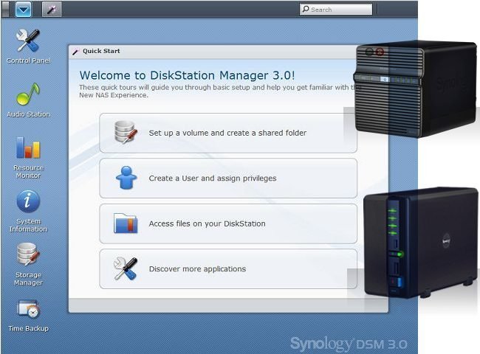Open the Resource Monitor icon
The width and height of the screenshot is (480, 354).
tap(28, 157)
